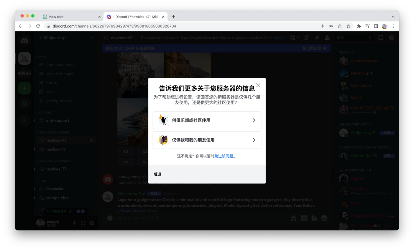Viewport: 414px width, 250px height.
Task: Open user settings gear icon
Action: click(92, 223)
